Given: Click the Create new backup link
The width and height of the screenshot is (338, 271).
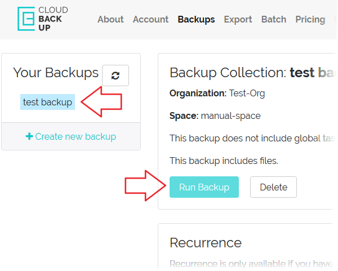Looking at the screenshot, I should pyautogui.click(x=71, y=136).
